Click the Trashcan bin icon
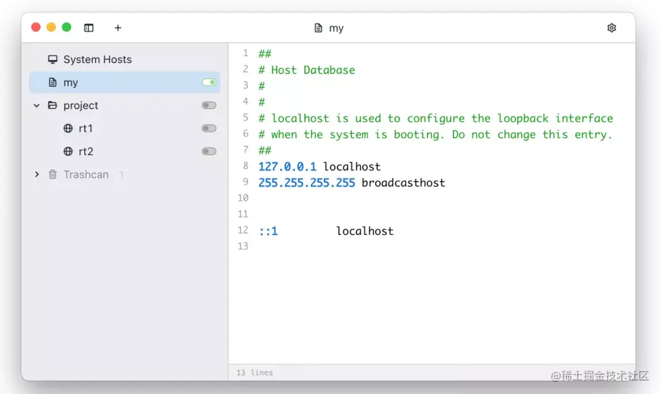 click(x=52, y=174)
